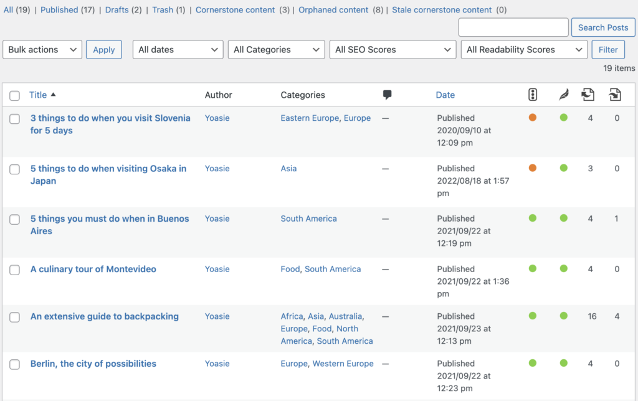638x401 pixels.
Task: Check the select-all posts checkbox
Action: pyautogui.click(x=16, y=95)
